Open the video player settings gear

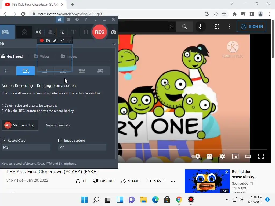tap(222, 156)
